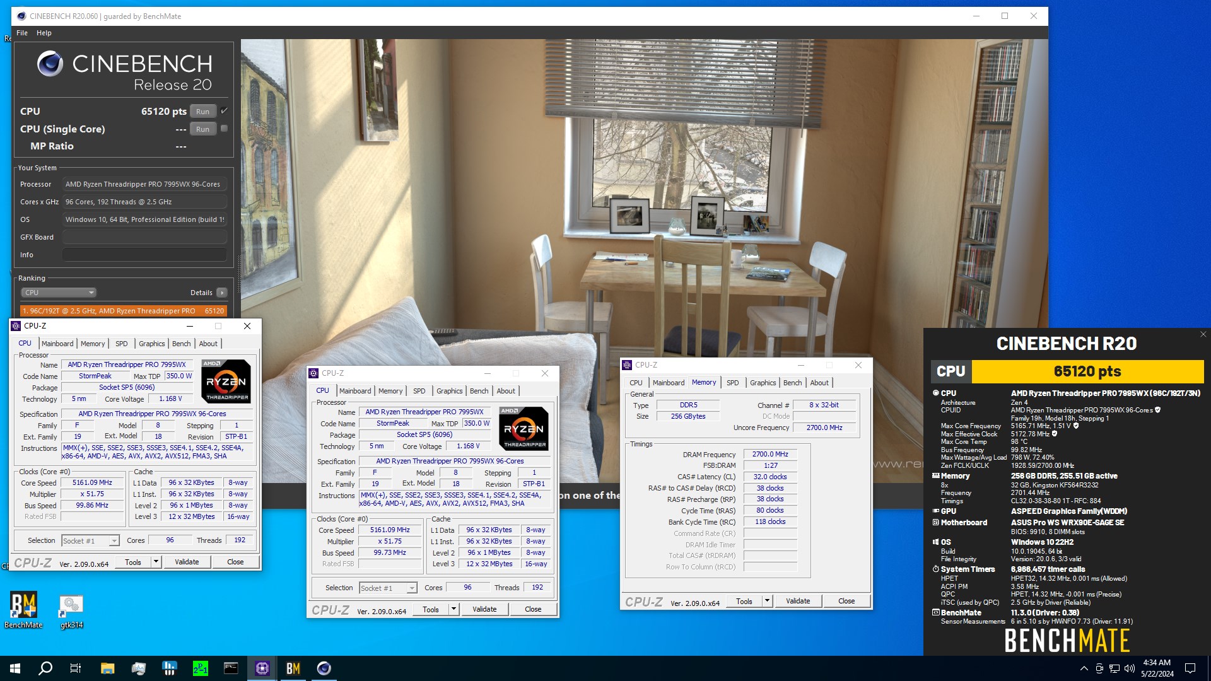Viewport: 1211px width, 681px height.
Task: Show hidden tray icons chevron
Action: [1084, 668]
